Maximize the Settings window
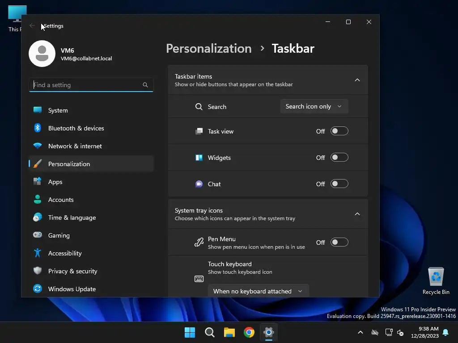This screenshot has width=458, height=343. (348, 22)
